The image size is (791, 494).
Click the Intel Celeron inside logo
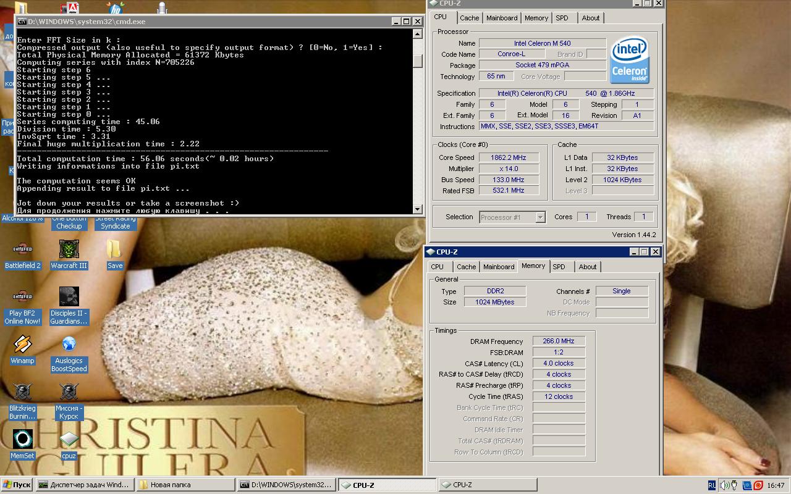click(630, 60)
